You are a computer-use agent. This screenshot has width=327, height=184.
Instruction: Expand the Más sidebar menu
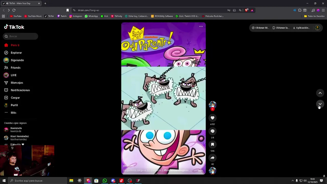pyautogui.click(x=10, y=113)
